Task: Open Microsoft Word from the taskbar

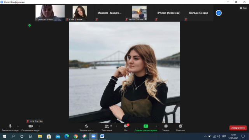Action: (102, 136)
